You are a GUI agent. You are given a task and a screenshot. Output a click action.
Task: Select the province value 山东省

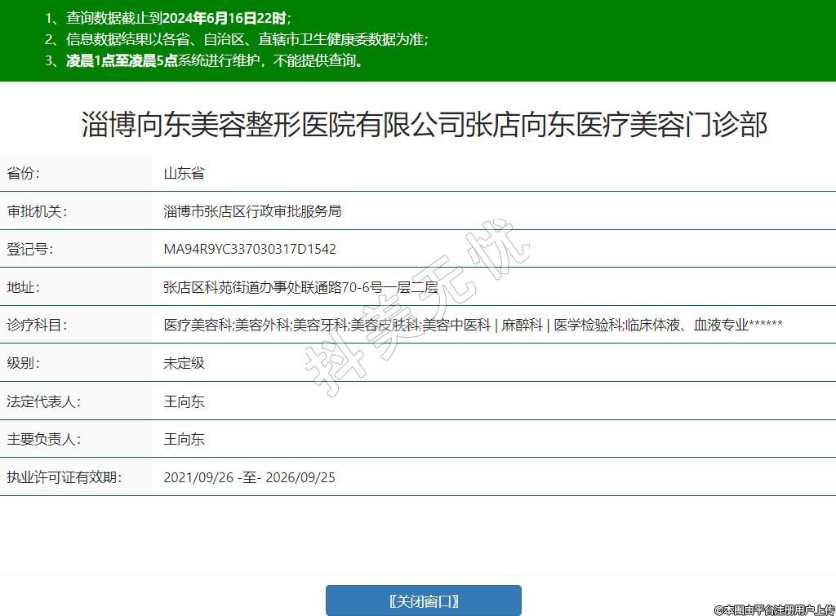[x=184, y=173]
